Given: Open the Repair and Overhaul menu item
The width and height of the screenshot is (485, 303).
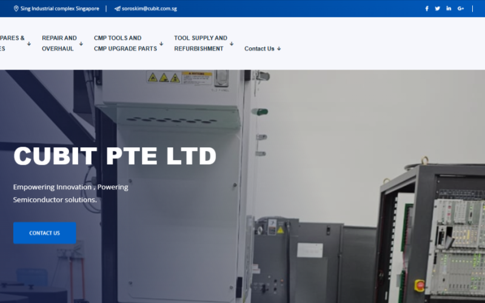Looking at the screenshot, I should 59,43.
